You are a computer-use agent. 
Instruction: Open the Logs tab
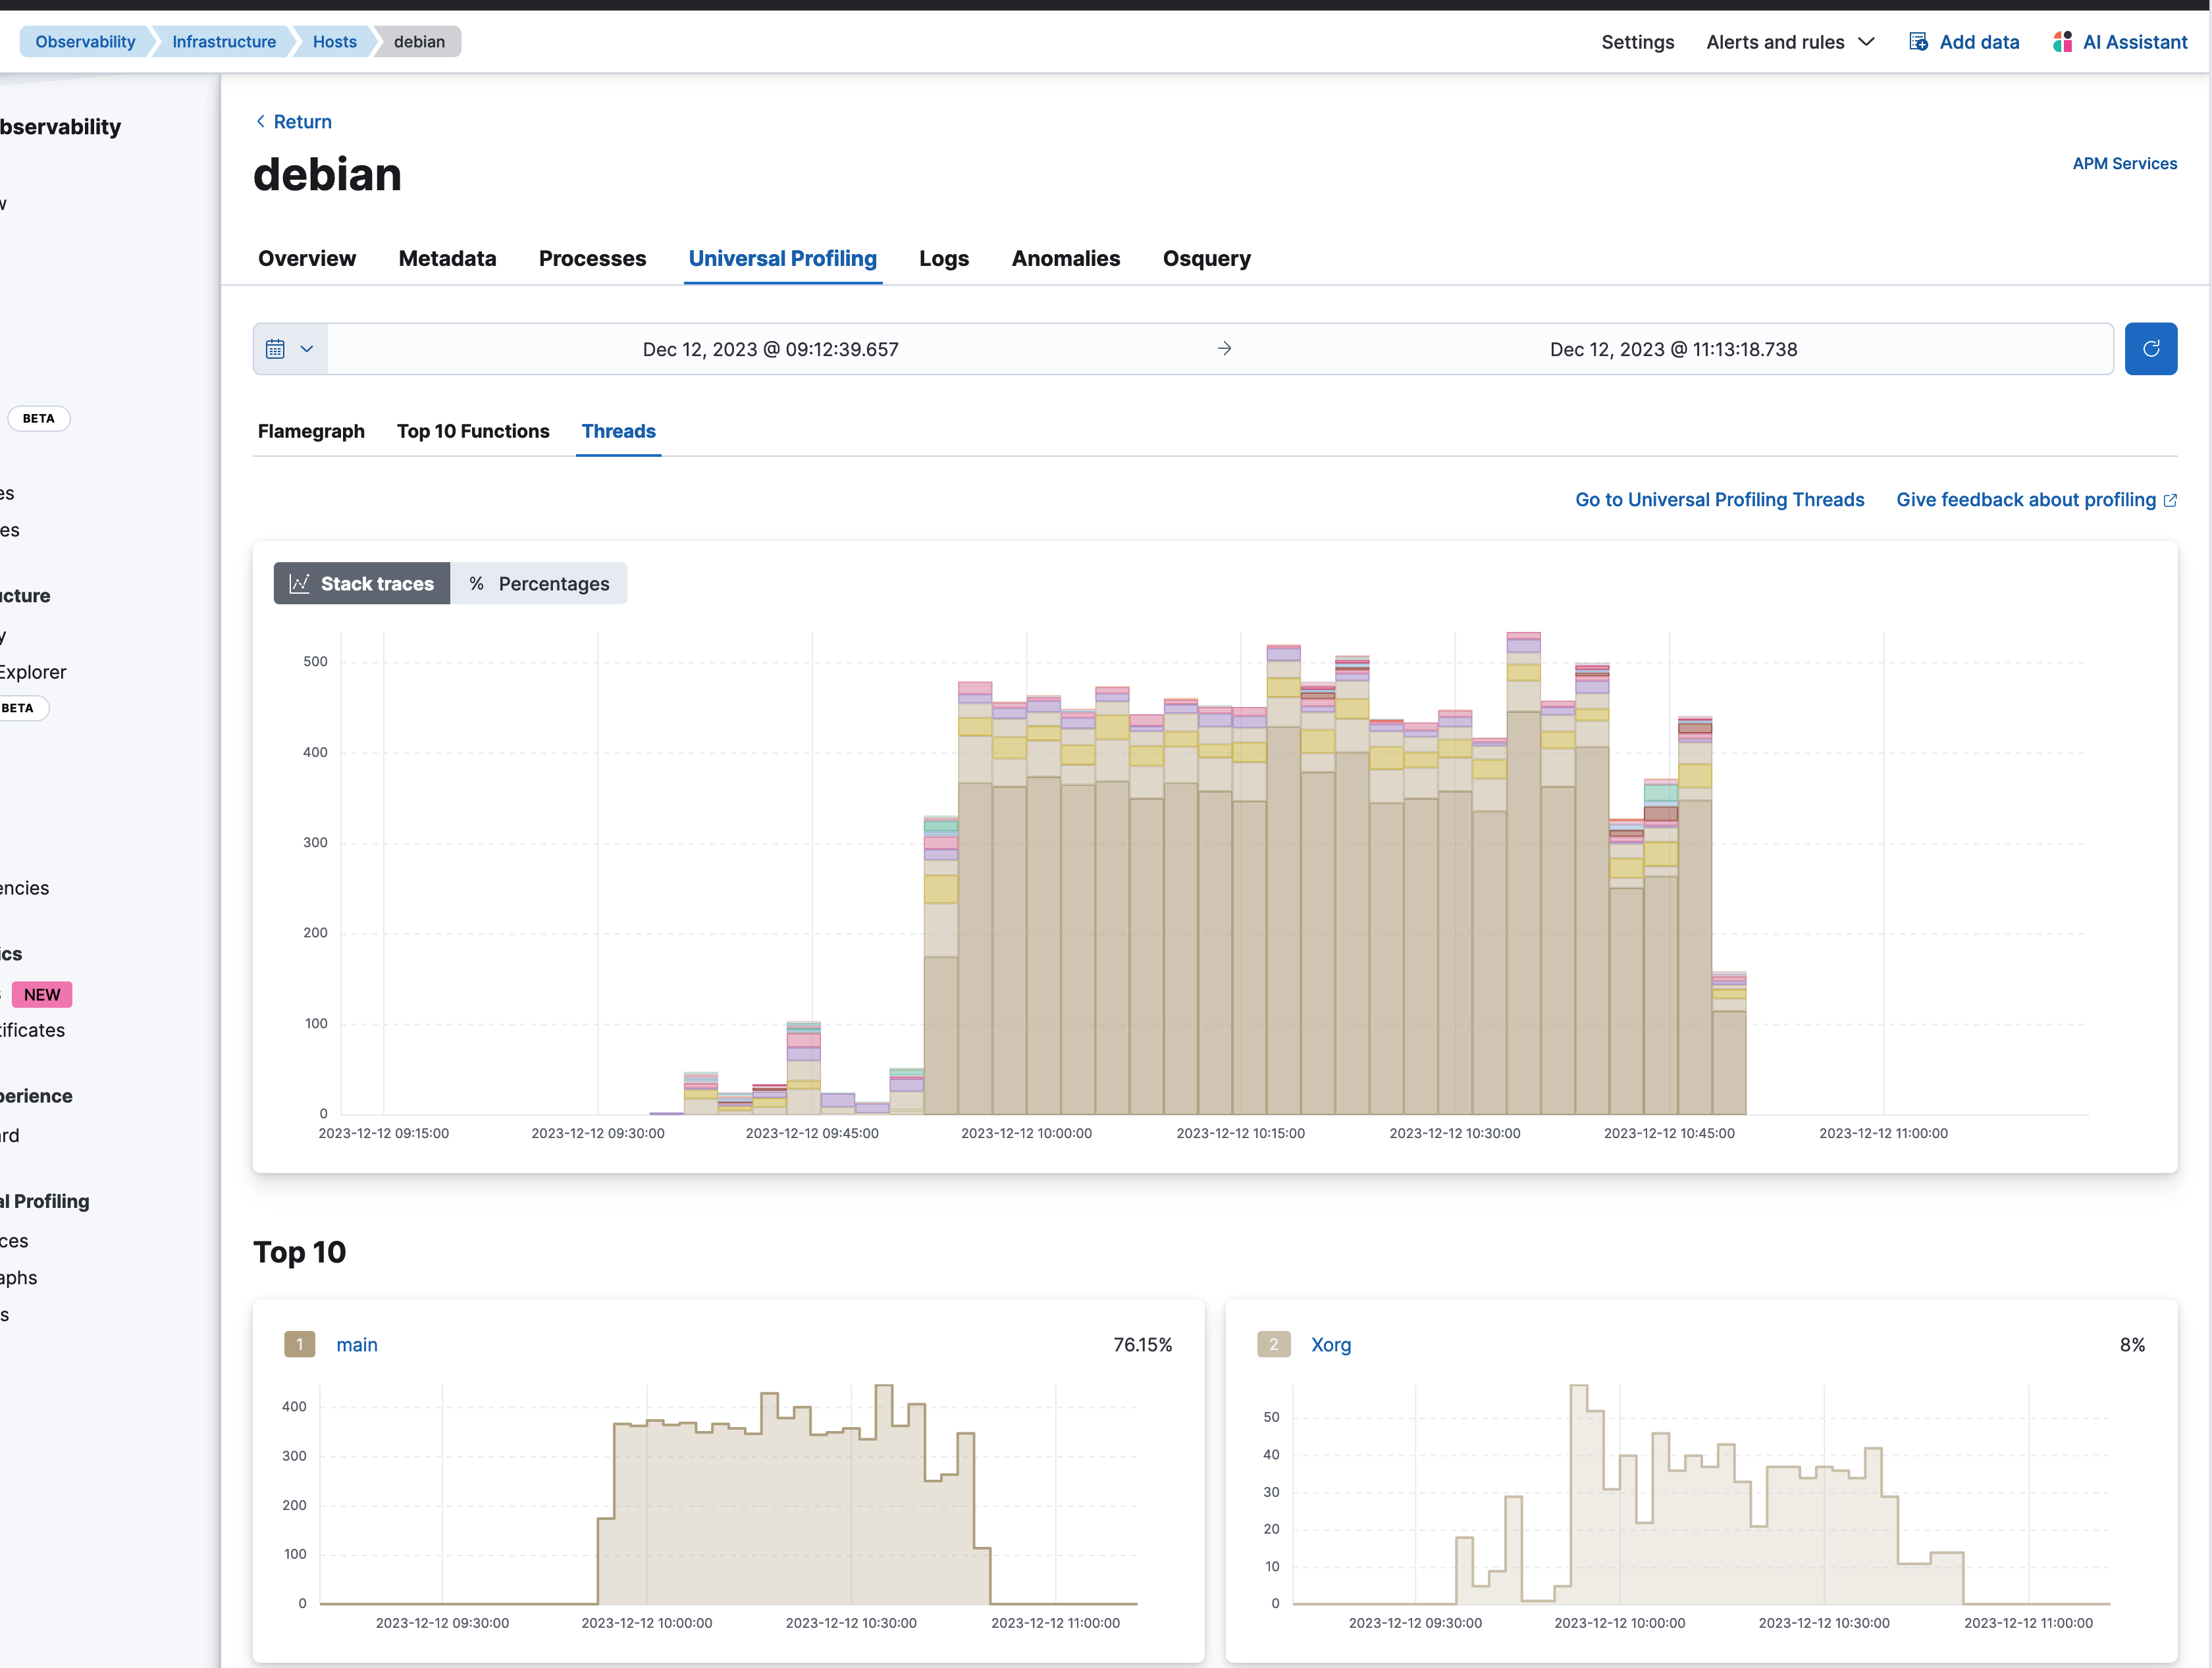pyautogui.click(x=944, y=258)
